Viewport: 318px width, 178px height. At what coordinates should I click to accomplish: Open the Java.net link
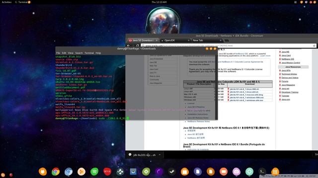(x=285, y=89)
